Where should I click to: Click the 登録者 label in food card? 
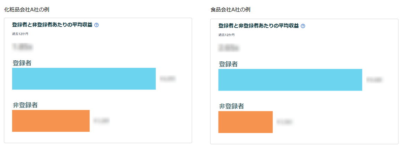[228, 64]
